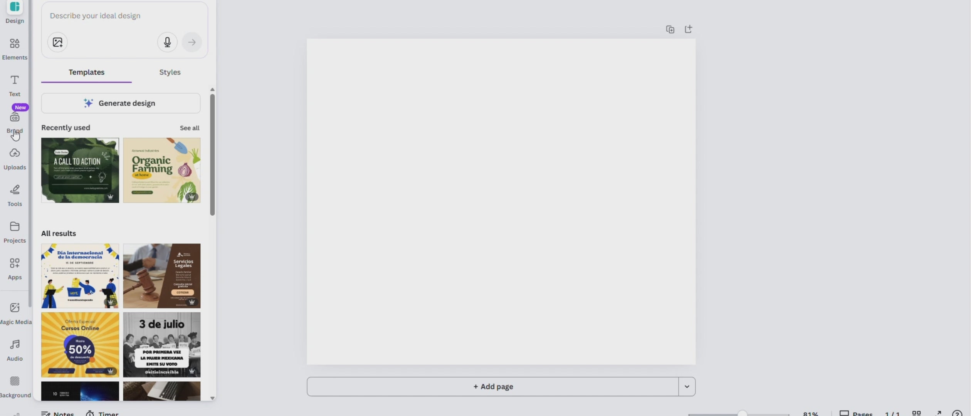Image resolution: width=971 pixels, height=416 pixels.
Task: Expand the Add page dropdown arrow
Action: click(687, 386)
